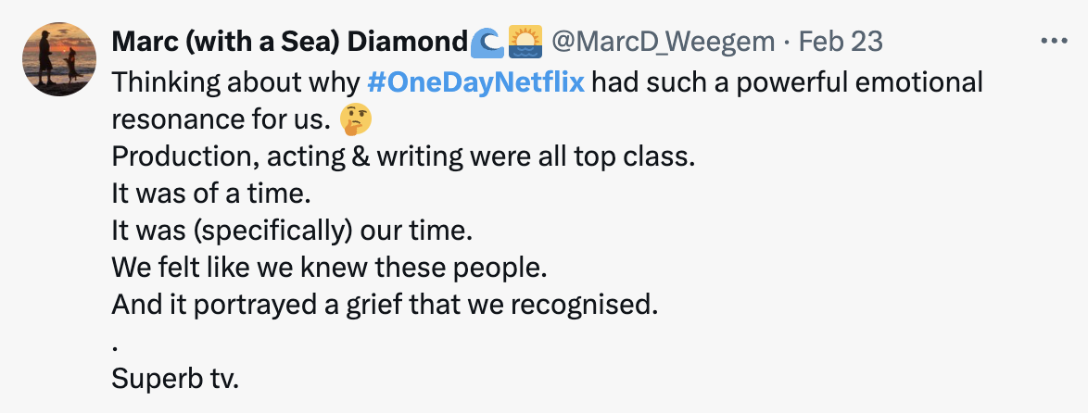Open the #OneDayNetflix hashtag

475,81
